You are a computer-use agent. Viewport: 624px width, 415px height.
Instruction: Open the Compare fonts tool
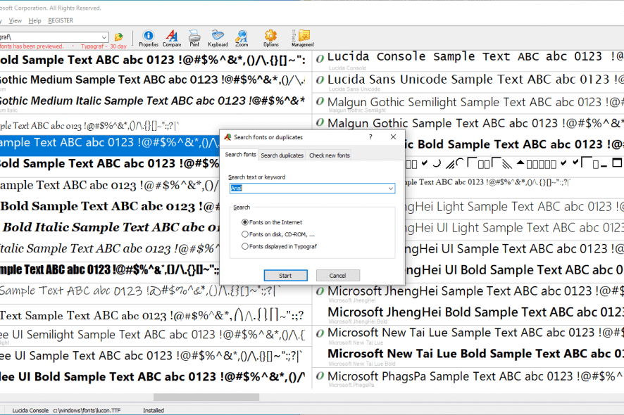click(172, 39)
